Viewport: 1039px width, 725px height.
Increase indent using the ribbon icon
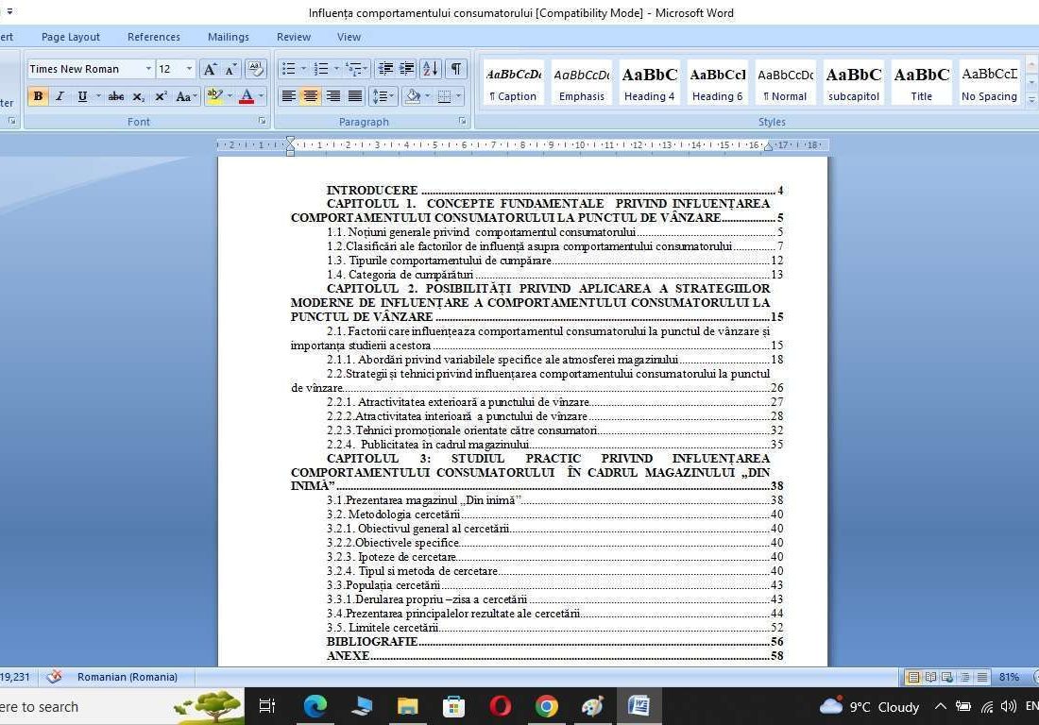pyautogui.click(x=407, y=69)
